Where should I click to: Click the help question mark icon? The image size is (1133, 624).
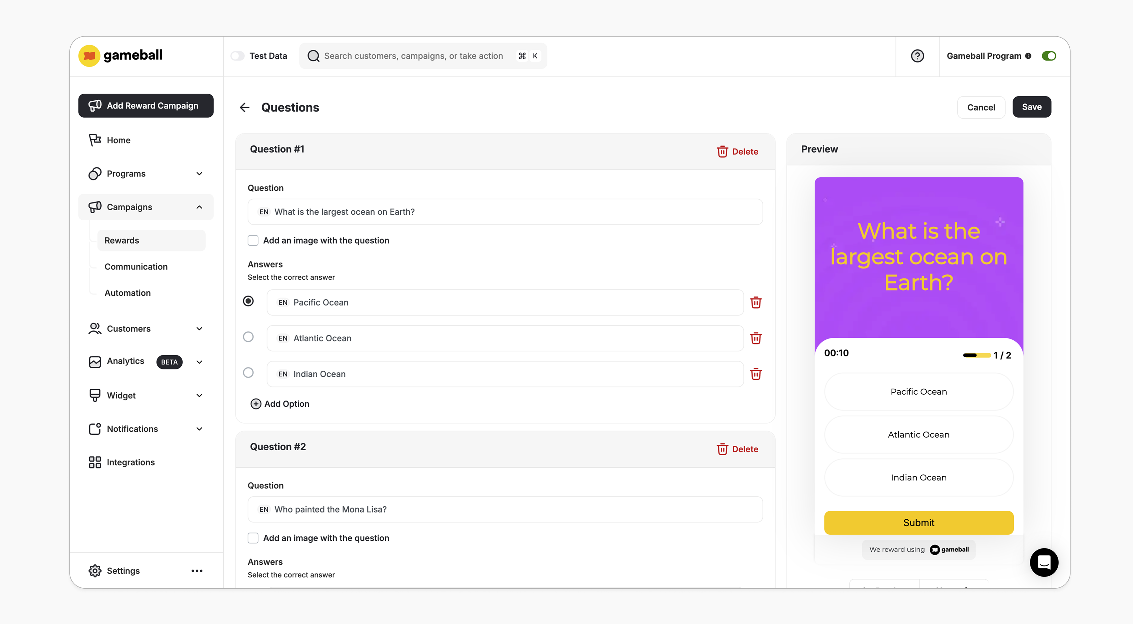[918, 56]
